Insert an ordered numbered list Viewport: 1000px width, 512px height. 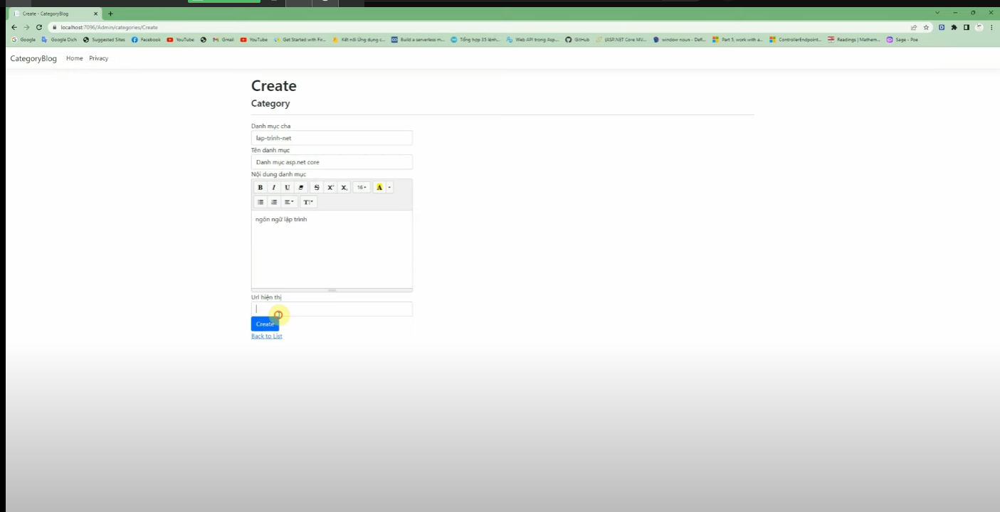click(274, 202)
